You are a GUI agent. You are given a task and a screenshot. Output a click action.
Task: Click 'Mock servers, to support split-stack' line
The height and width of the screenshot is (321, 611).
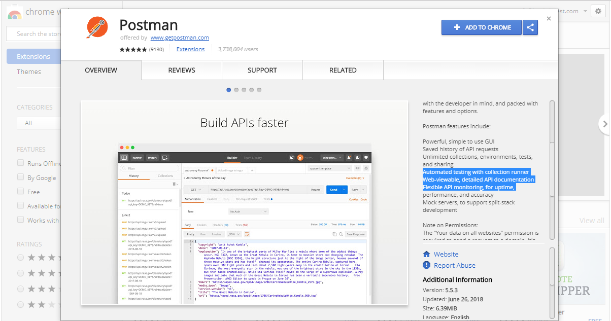(x=469, y=202)
